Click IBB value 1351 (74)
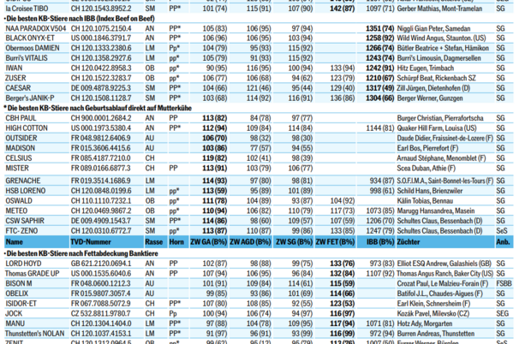This screenshot has height=344, width=519. pos(380,29)
